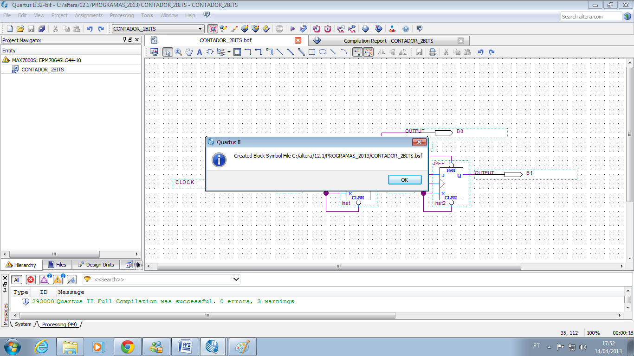Click OK in the Quartus II dialog
Image resolution: width=634 pixels, height=356 pixels.
point(405,180)
